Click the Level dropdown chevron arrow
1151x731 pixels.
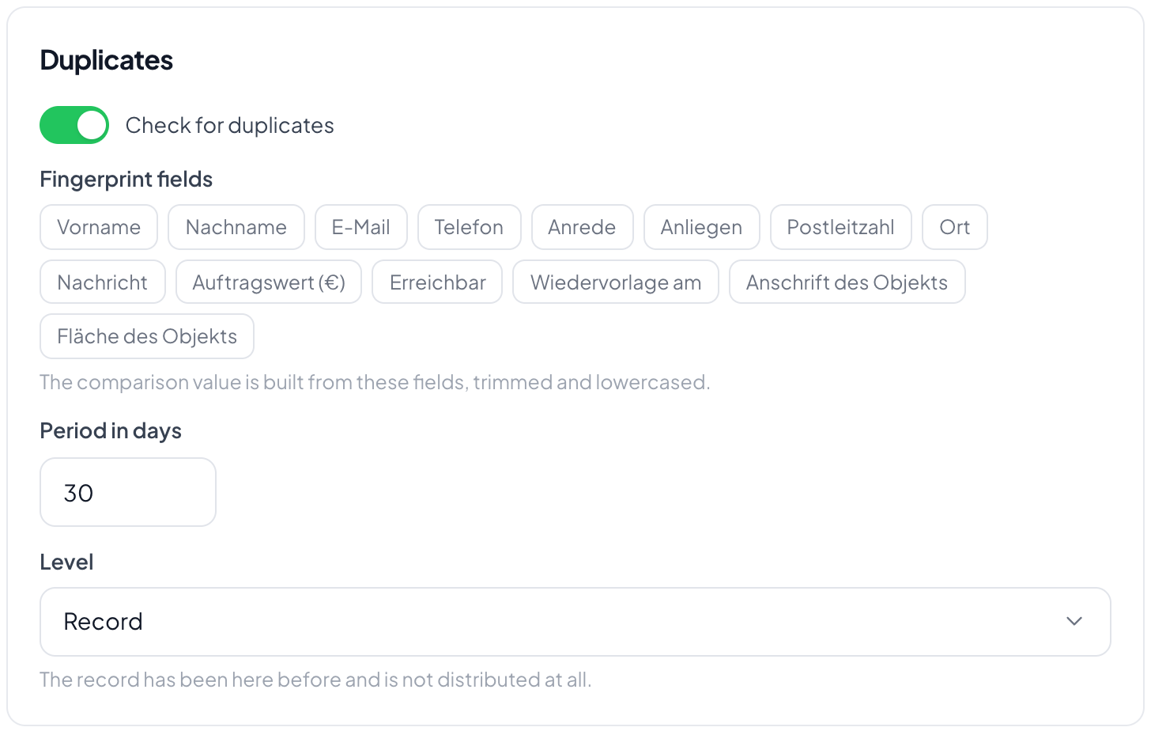[x=1074, y=622]
